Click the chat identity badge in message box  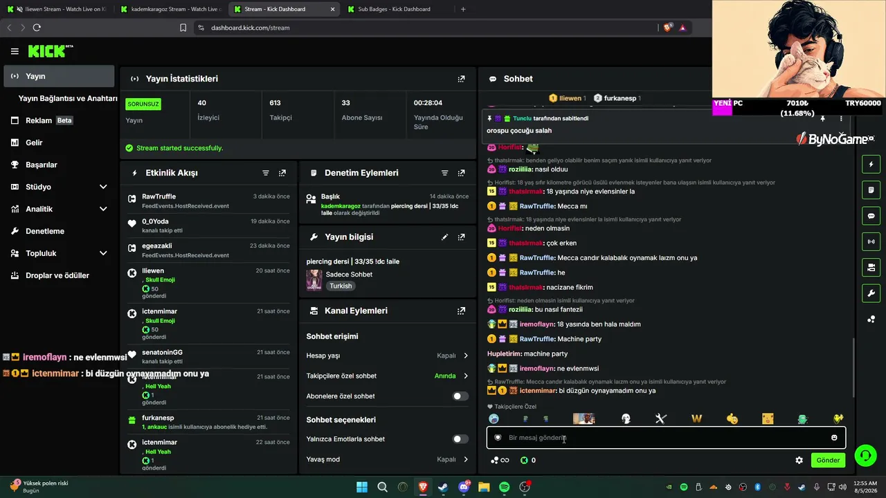pos(498,438)
